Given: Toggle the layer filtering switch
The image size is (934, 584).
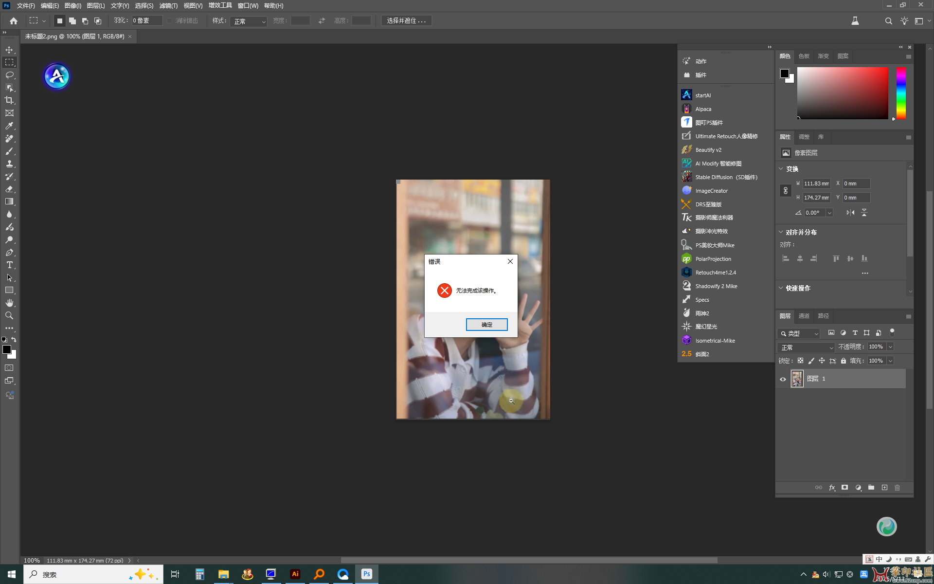Looking at the screenshot, I should pyautogui.click(x=892, y=332).
